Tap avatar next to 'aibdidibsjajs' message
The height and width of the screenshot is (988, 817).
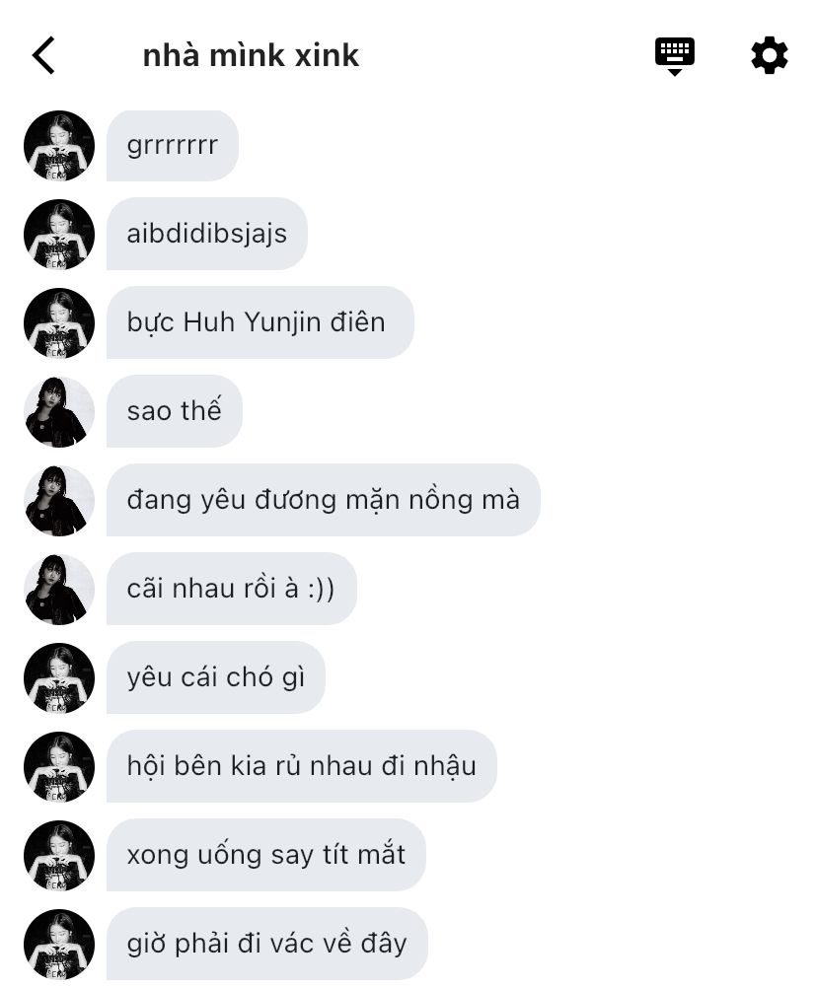pos(59,235)
